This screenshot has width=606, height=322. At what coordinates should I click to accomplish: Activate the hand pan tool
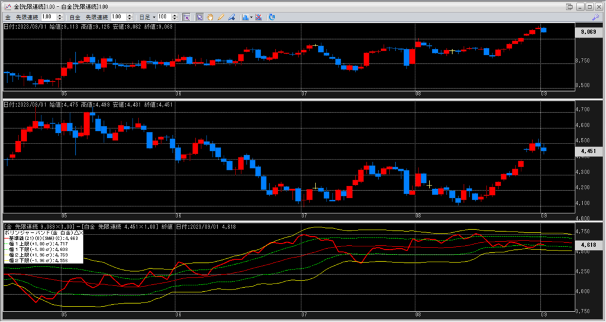(x=210, y=17)
